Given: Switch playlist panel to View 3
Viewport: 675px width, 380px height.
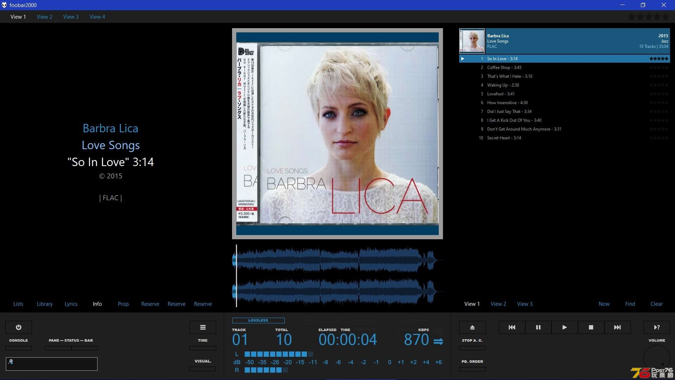Looking at the screenshot, I should [525, 304].
